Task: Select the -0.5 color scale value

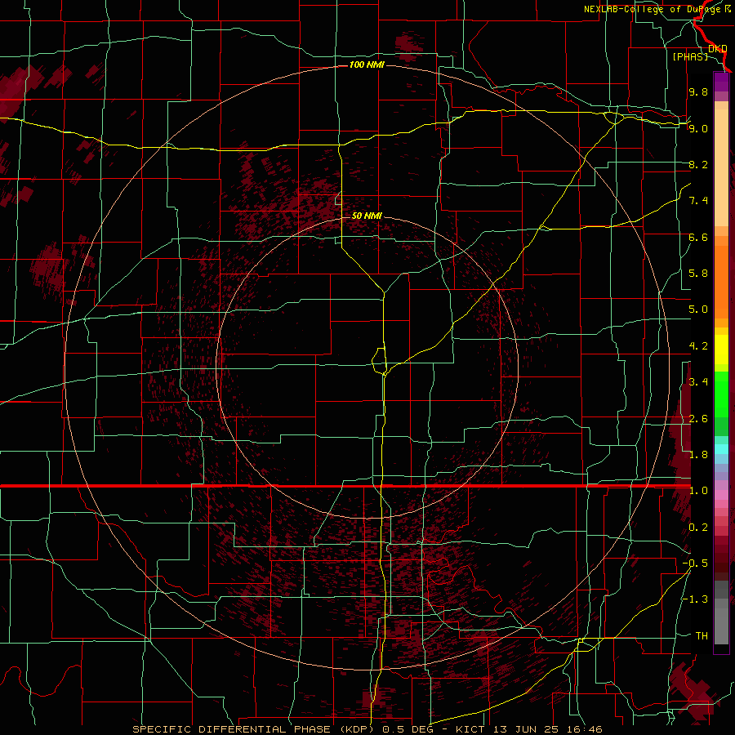Action: [x=695, y=563]
